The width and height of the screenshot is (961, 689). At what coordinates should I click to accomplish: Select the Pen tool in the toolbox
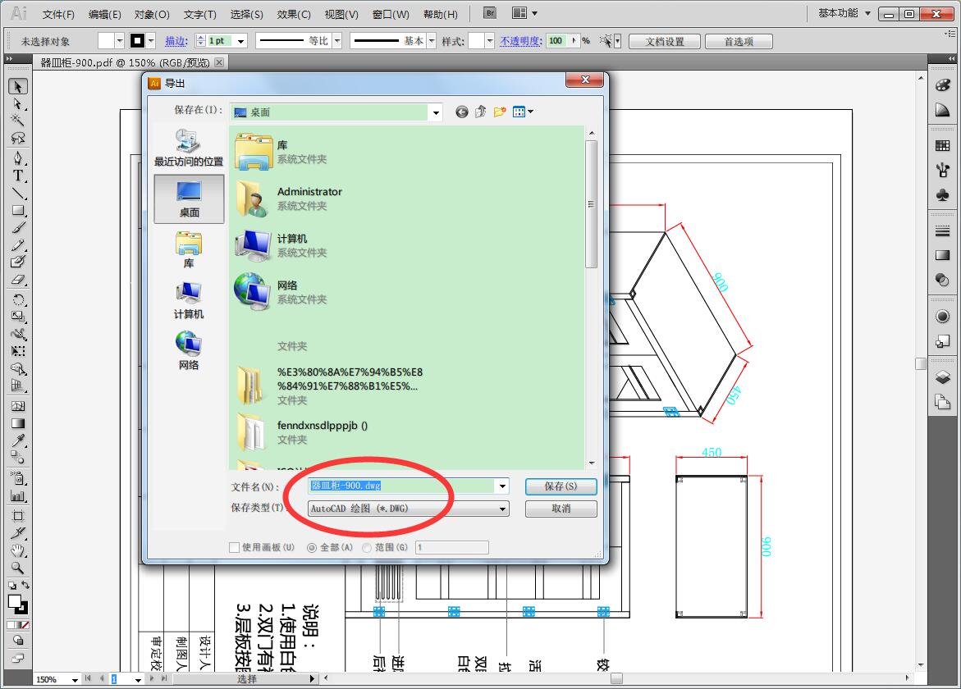(18, 158)
